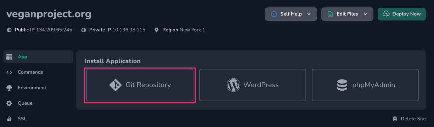Viewport: 434px width, 127px height.
Task: Open the Self Help dropdown
Action: point(291,14)
